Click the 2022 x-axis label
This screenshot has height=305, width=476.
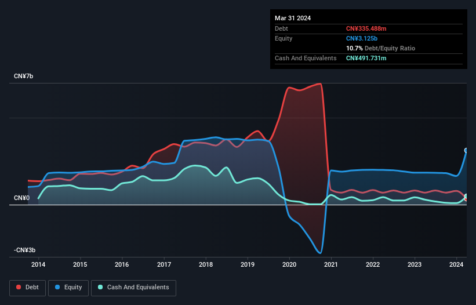coord(373,264)
